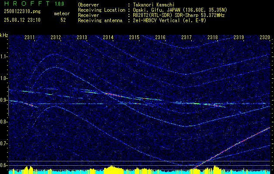The height and width of the screenshot is (174, 274).
Task: Click the date stamp 25.08.12 23:10
Action: click(22, 20)
